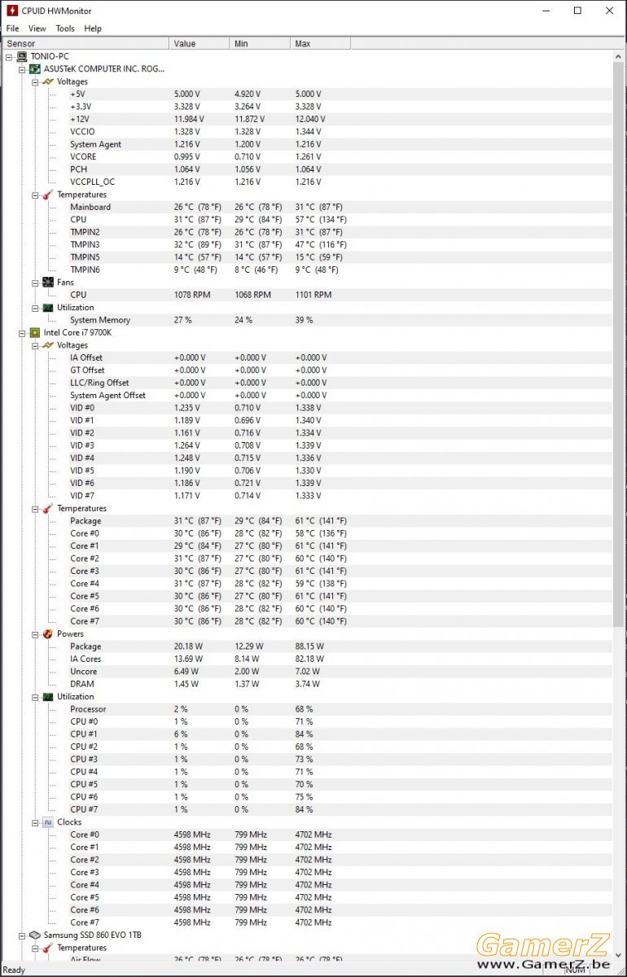Click the Intel Core i7 9700K chip icon
Screen dimensions: 627x977
35,333
